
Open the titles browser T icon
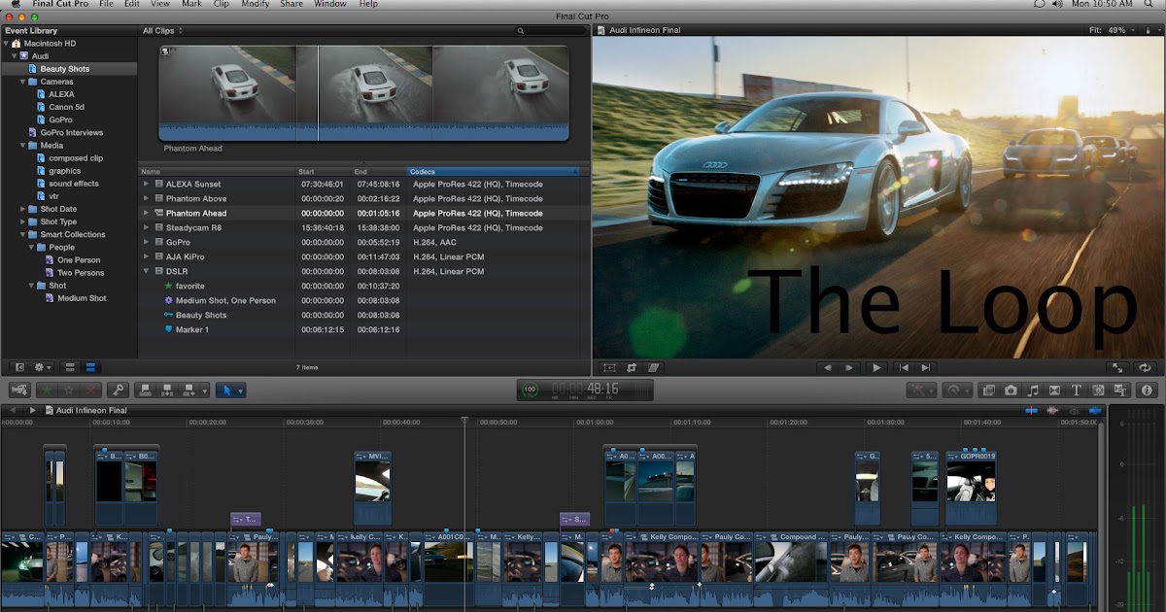pyautogui.click(x=1076, y=390)
